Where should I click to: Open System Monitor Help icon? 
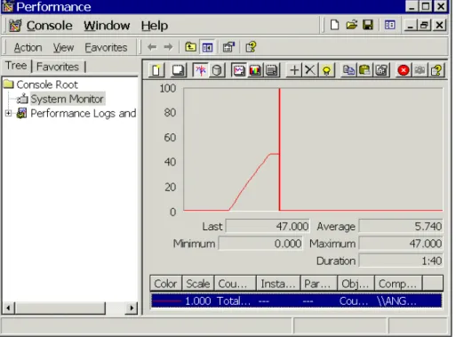tap(436, 70)
